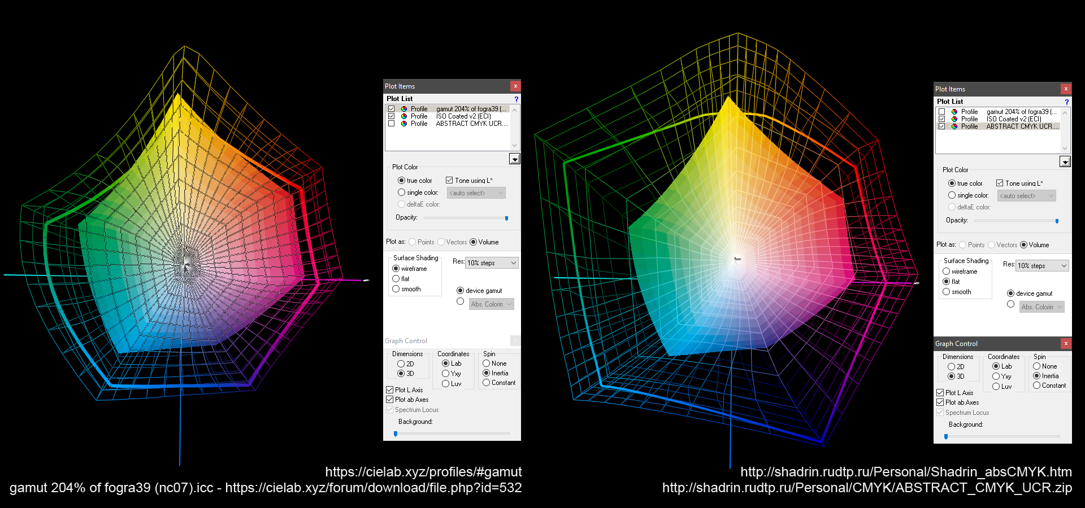The height and width of the screenshot is (508, 1085).
Task: Click the Plot List help question mark in left panel
Action: 516,99
